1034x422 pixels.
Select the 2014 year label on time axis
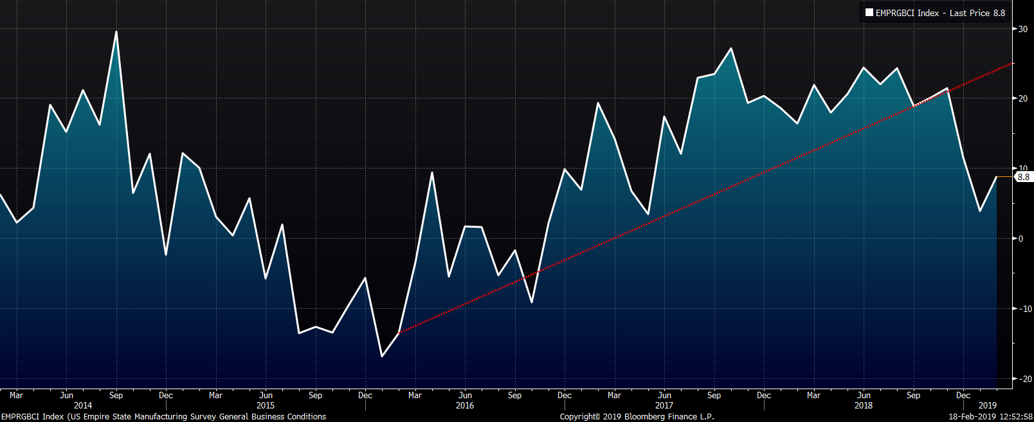tap(83, 405)
